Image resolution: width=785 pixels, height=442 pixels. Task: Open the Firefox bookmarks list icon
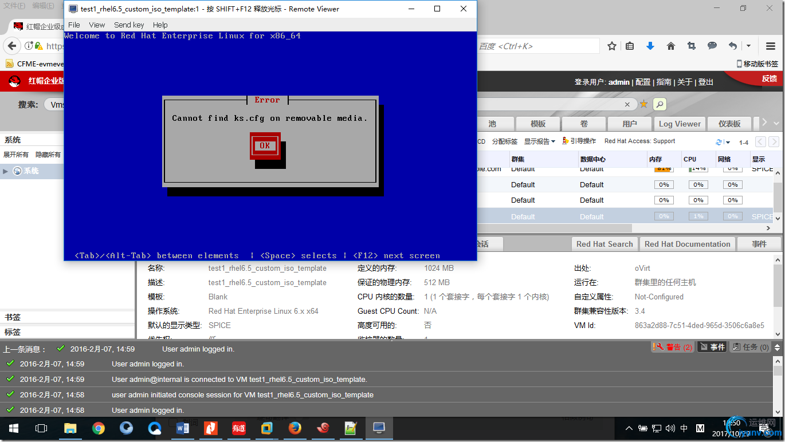pos(630,46)
